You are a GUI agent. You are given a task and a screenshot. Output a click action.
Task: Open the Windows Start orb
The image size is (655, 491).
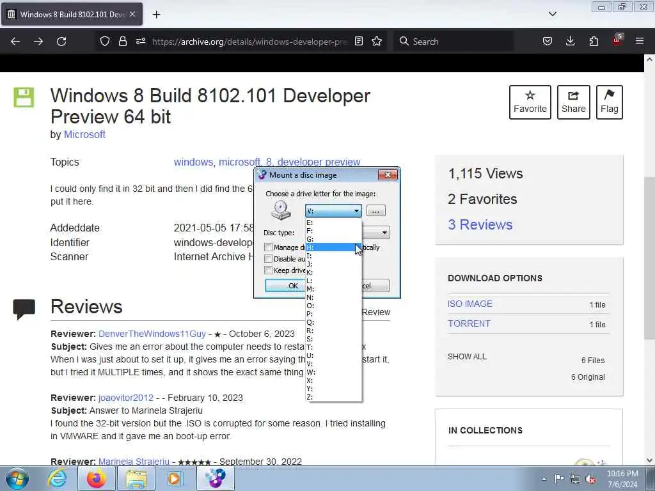point(17,478)
